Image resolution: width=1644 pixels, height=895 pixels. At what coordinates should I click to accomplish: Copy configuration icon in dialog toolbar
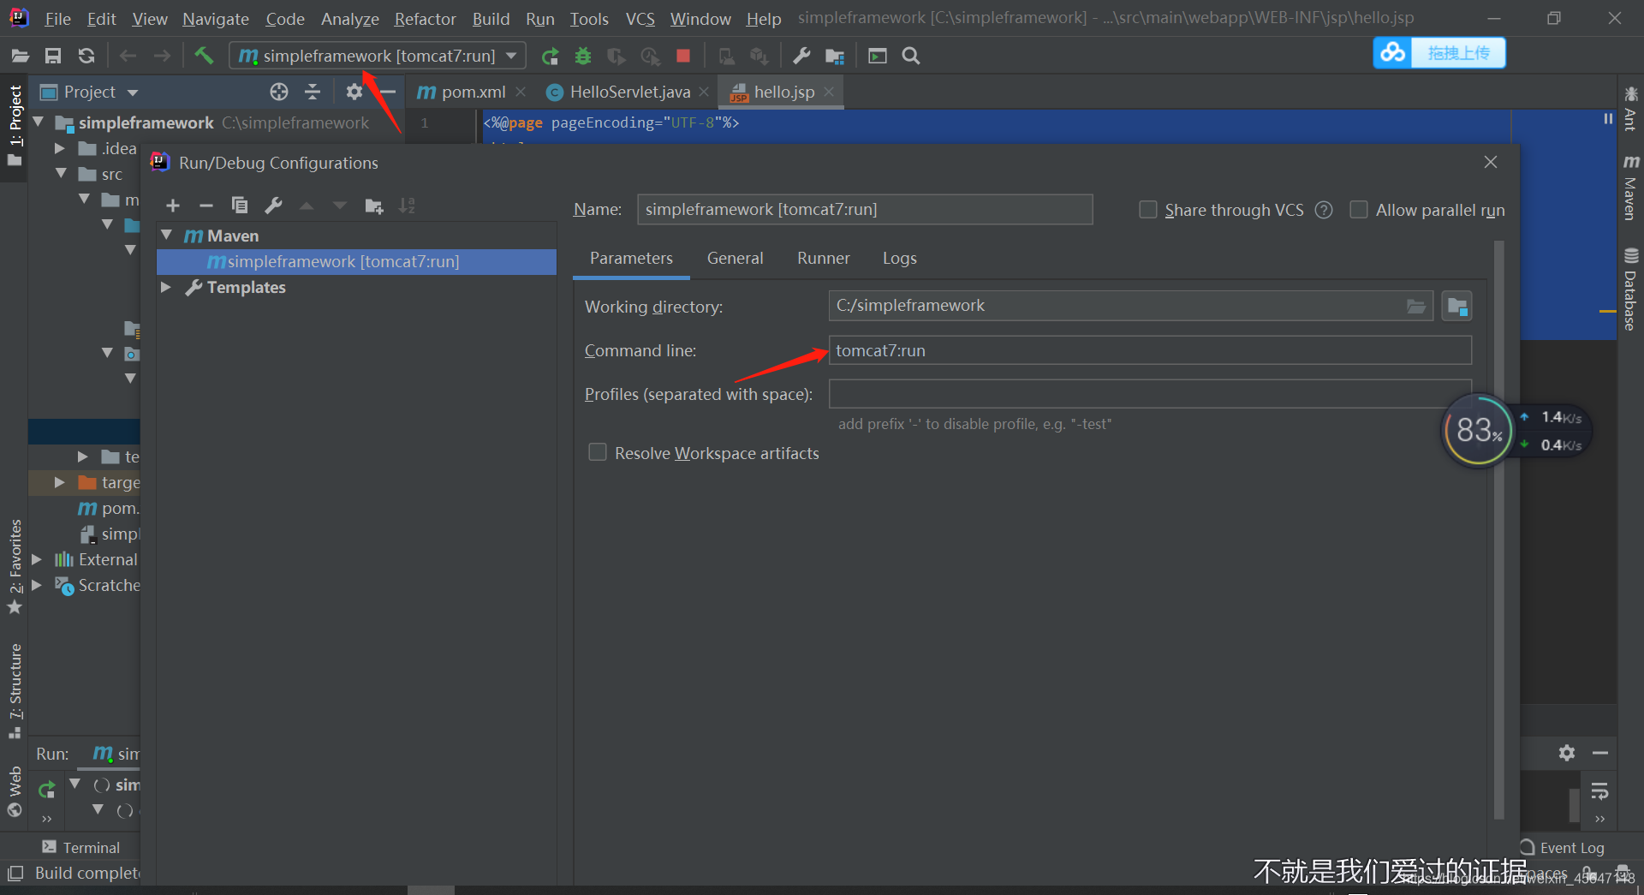click(240, 206)
